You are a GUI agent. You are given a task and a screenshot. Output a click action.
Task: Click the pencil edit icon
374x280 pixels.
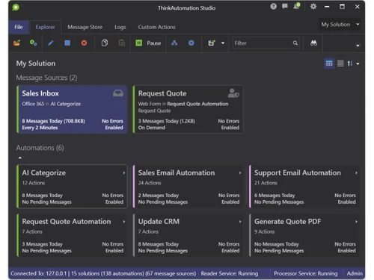click(x=51, y=43)
